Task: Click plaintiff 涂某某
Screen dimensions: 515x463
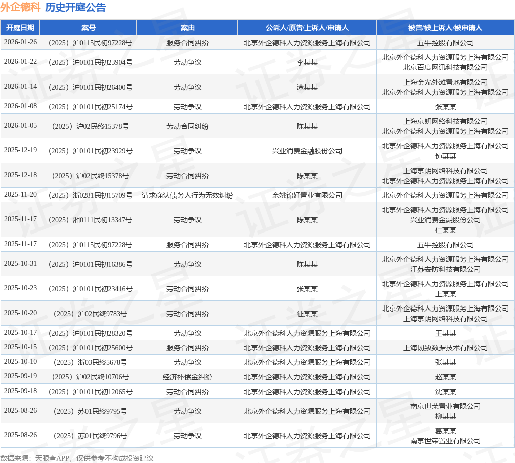Action: (307, 87)
